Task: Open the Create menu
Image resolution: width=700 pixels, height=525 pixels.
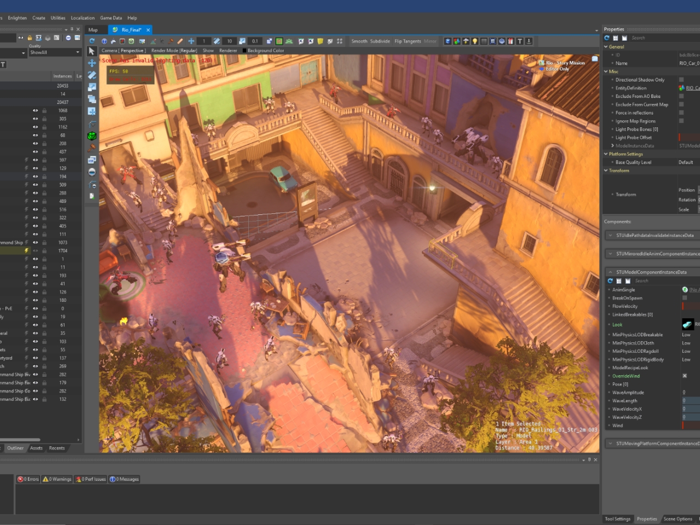Action: pyautogui.click(x=39, y=18)
